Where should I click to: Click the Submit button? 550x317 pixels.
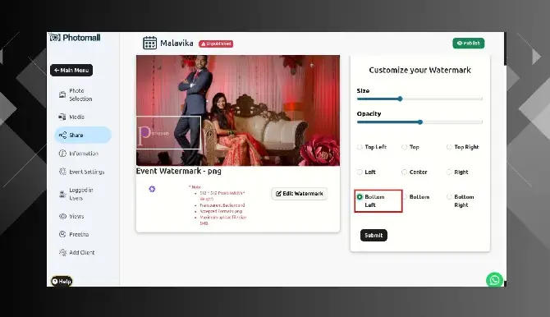tap(374, 235)
